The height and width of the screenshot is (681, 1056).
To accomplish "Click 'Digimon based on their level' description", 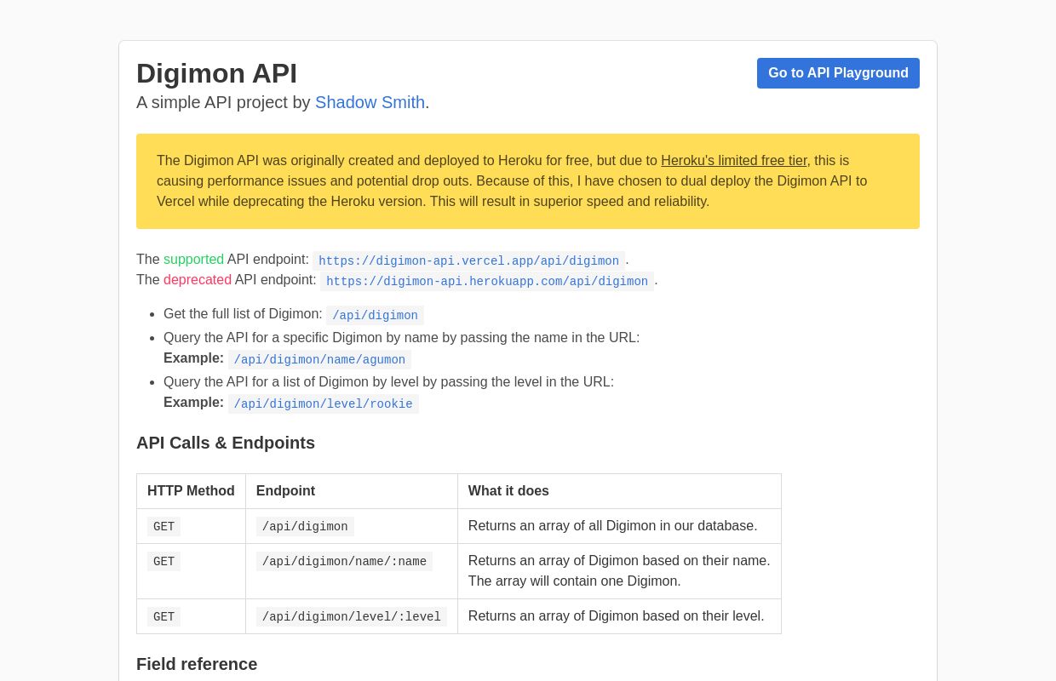I will click(x=616, y=616).
